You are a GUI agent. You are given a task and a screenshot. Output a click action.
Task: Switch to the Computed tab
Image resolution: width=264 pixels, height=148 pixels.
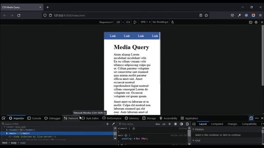click(217, 124)
